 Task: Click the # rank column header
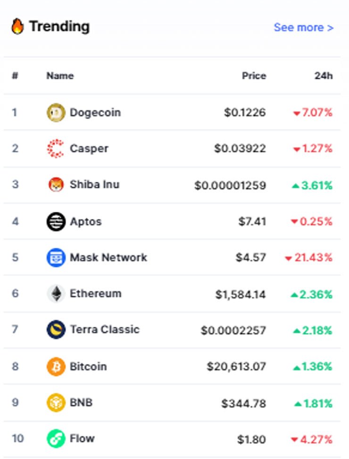[x=15, y=76]
